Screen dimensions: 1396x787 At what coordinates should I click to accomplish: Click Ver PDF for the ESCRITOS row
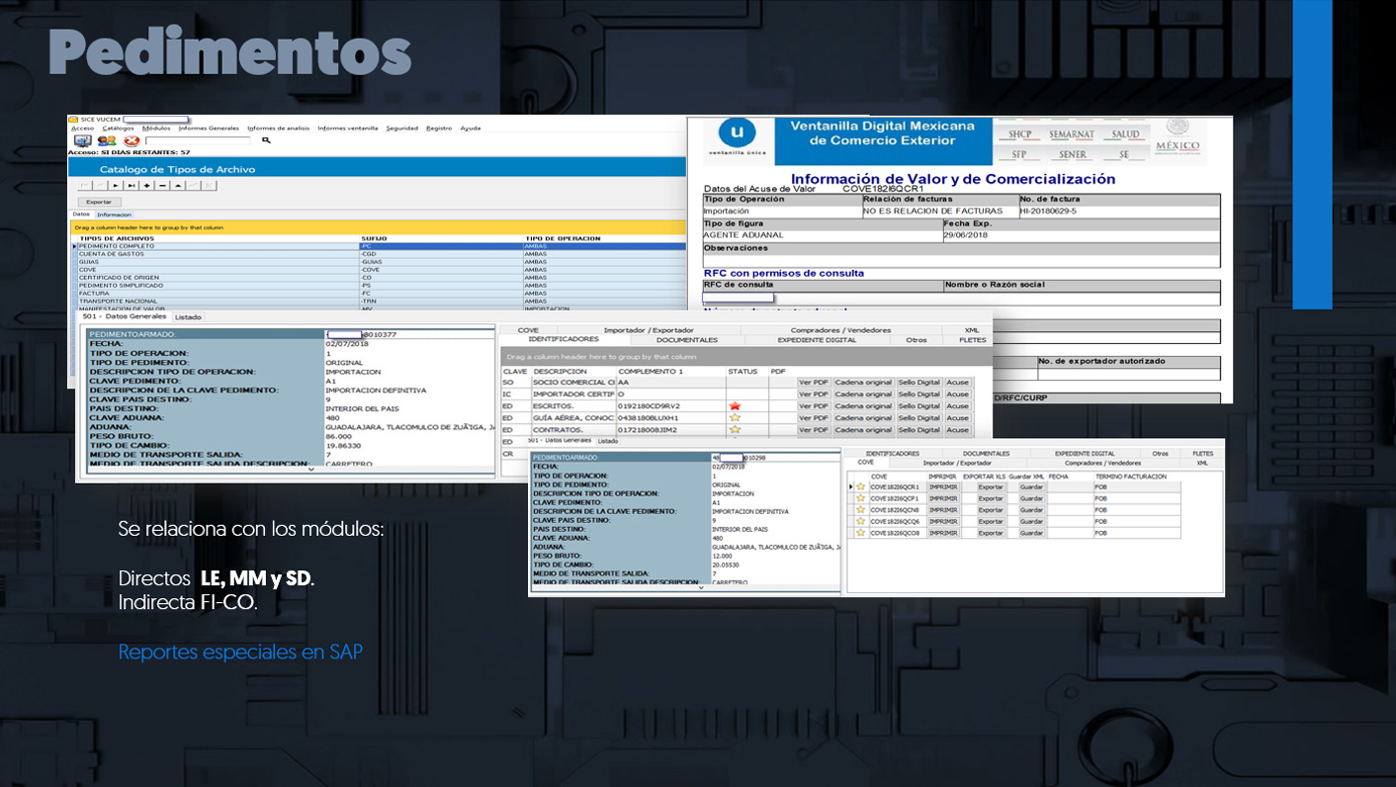tap(813, 406)
